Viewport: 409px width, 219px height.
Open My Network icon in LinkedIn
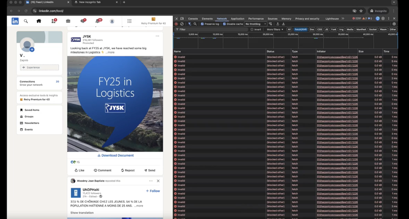(53, 21)
